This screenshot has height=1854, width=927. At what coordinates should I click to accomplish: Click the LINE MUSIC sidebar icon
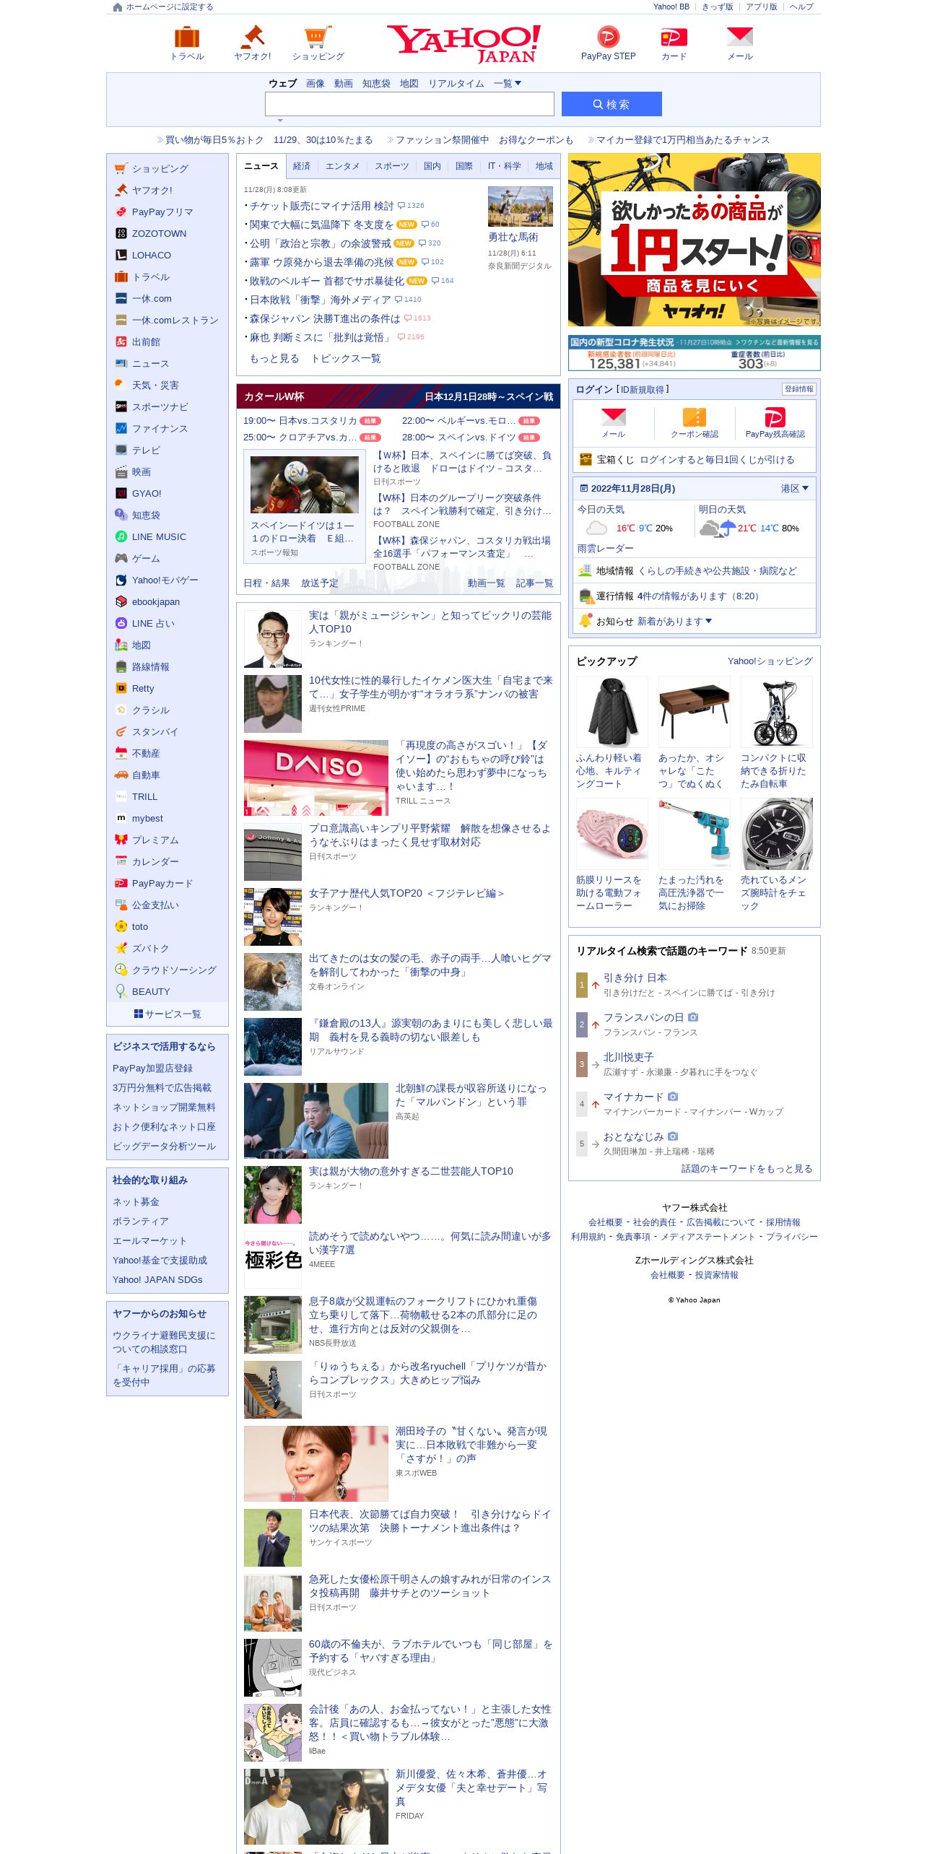tap(121, 536)
